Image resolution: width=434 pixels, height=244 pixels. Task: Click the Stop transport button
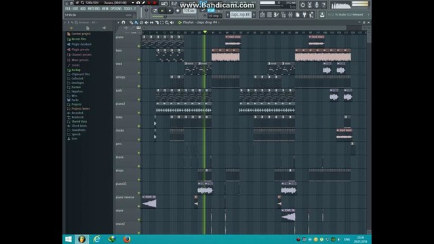[170, 11]
